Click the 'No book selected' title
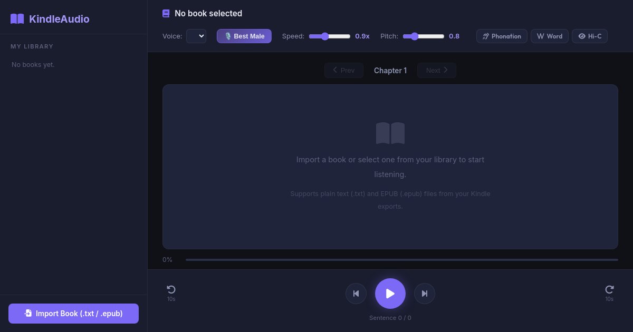This screenshot has height=332, width=633. coord(208,14)
